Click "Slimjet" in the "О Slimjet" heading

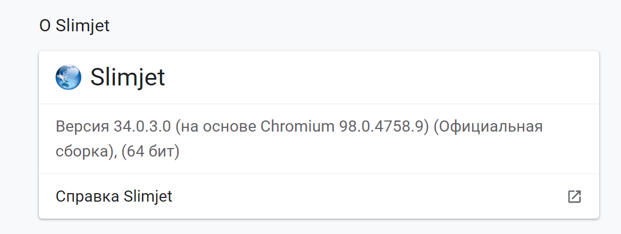tap(82, 25)
